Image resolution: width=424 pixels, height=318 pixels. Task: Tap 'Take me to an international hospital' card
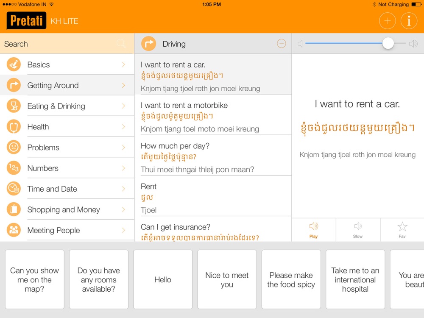click(355, 279)
